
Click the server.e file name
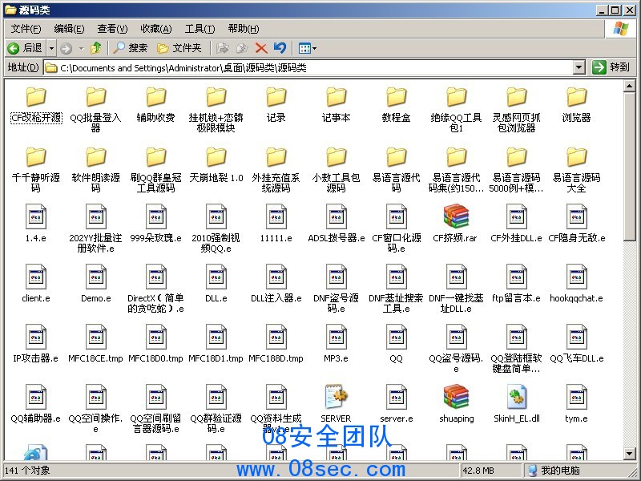pyautogui.click(x=396, y=418)
